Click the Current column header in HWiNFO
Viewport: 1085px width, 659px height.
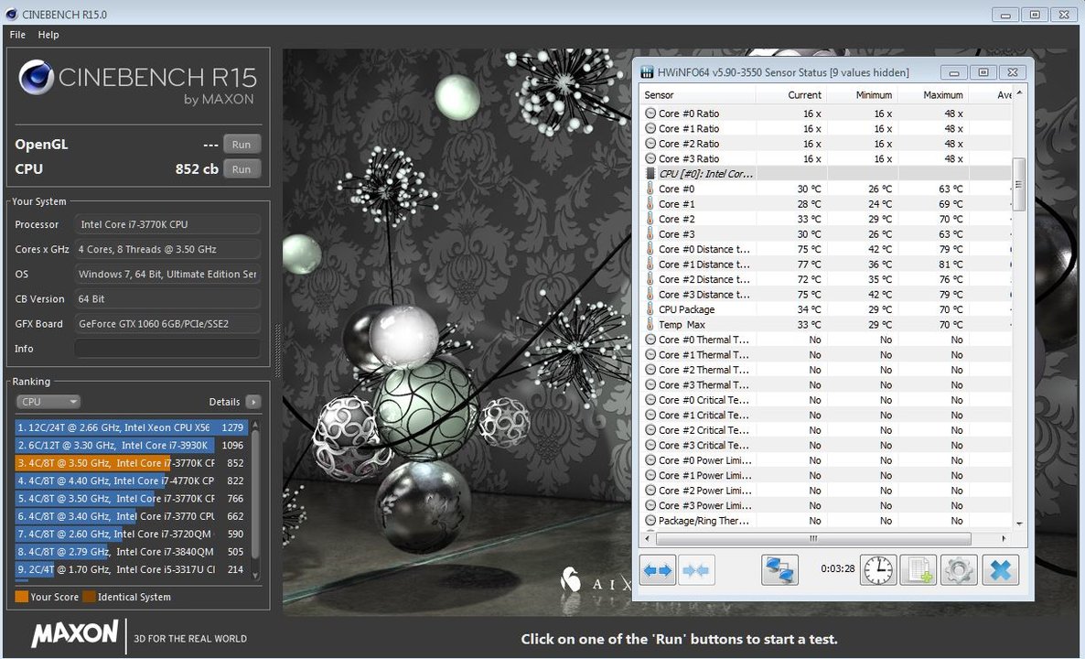click(x=791, y=95)
